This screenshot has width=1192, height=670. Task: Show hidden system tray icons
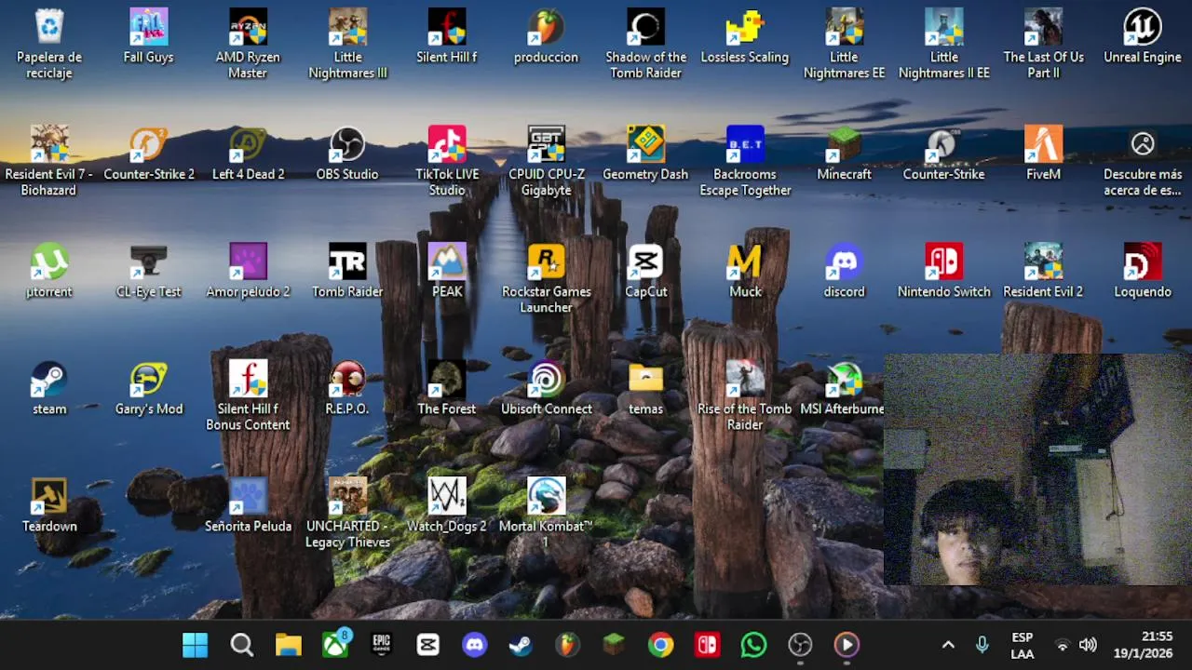pyautogui.click(x=948, y=645)
